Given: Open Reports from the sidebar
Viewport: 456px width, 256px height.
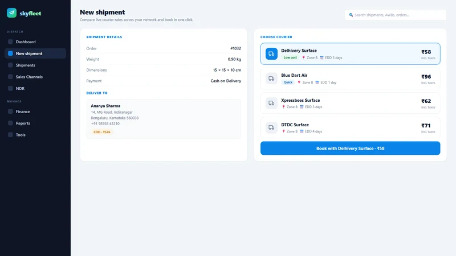Looking at the screenshot, I should point(35,123).
